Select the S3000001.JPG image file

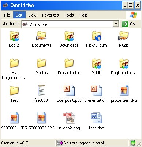click(x=14, y=118)
